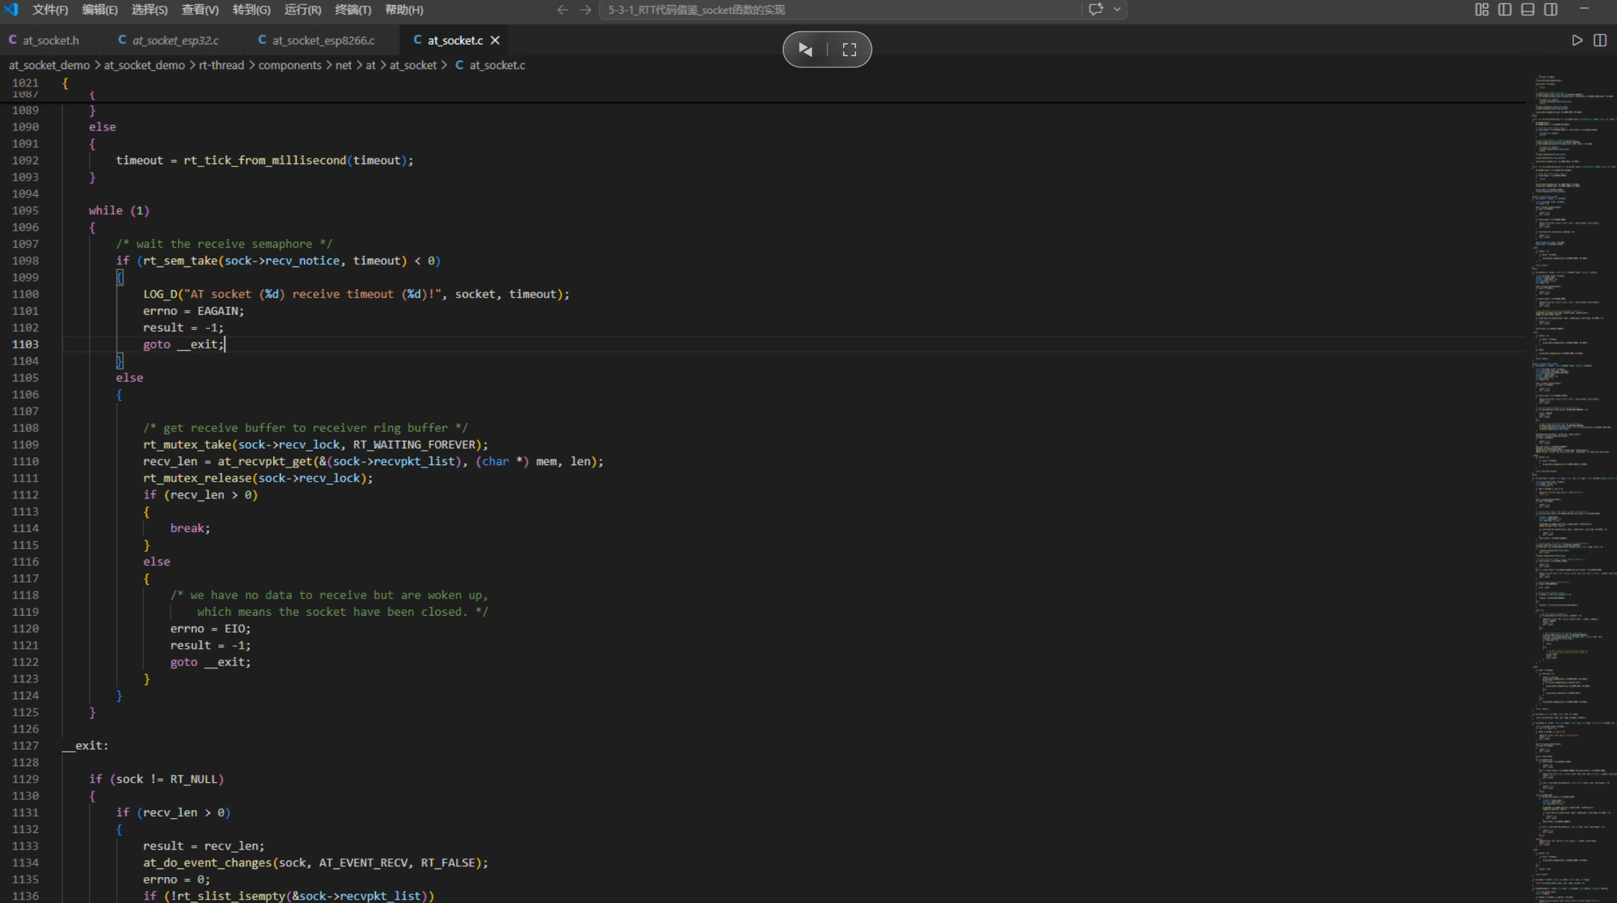Click the fullscreen icon in floating overlay
This screenshot has height=903, width=1617.
coord(850,50)
